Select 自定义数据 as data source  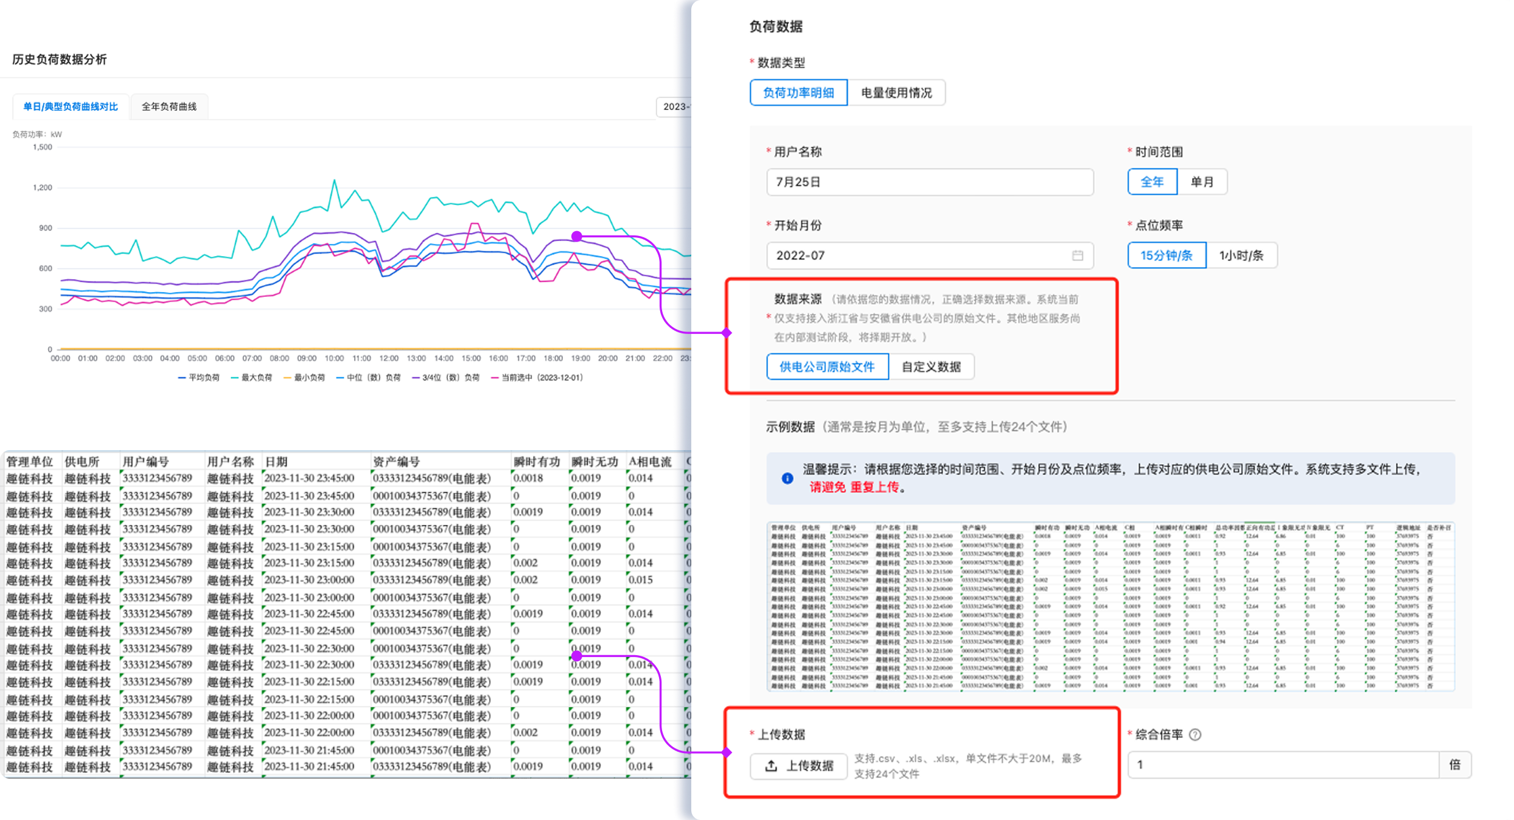tap(930, 367)
